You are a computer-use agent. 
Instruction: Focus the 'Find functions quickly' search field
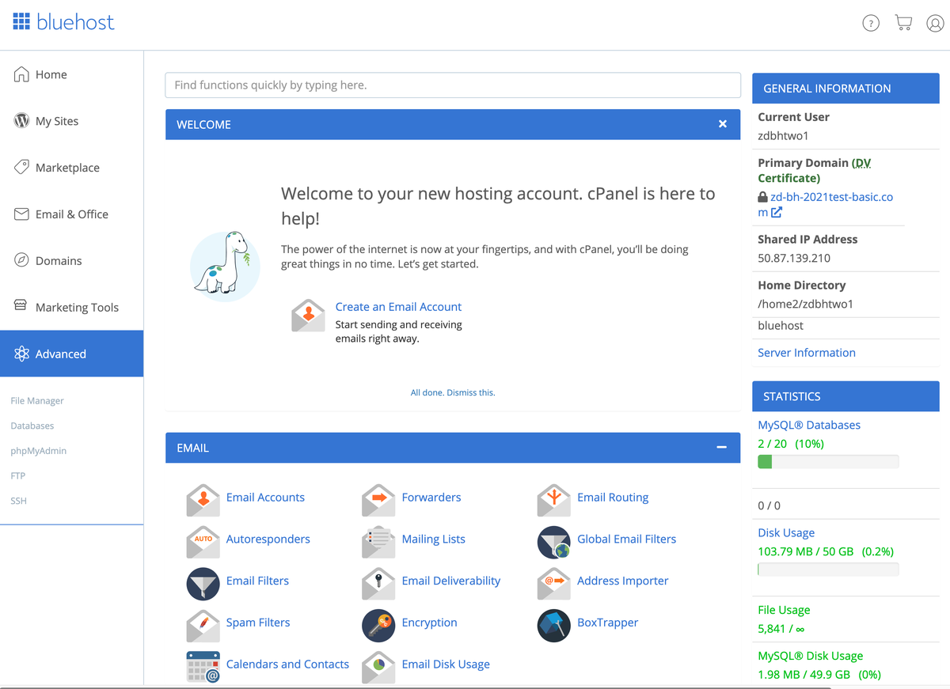(453, 85)
